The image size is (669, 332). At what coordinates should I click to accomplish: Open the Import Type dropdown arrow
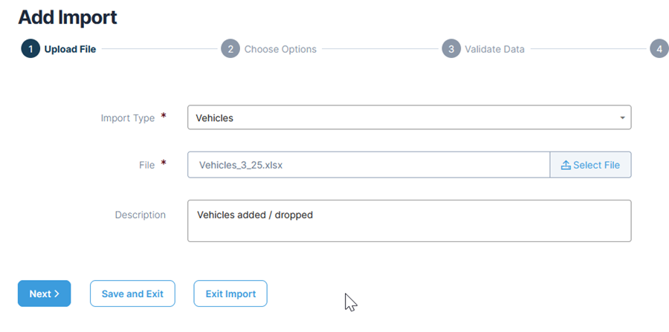point(621,118)
